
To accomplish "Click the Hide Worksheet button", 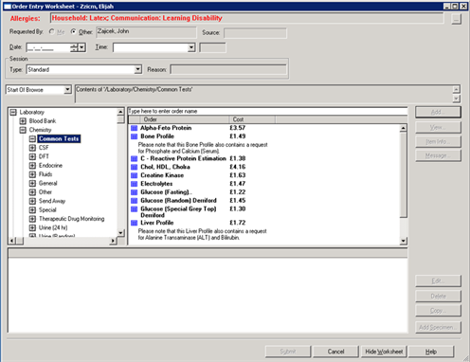I will click(384, 352).
